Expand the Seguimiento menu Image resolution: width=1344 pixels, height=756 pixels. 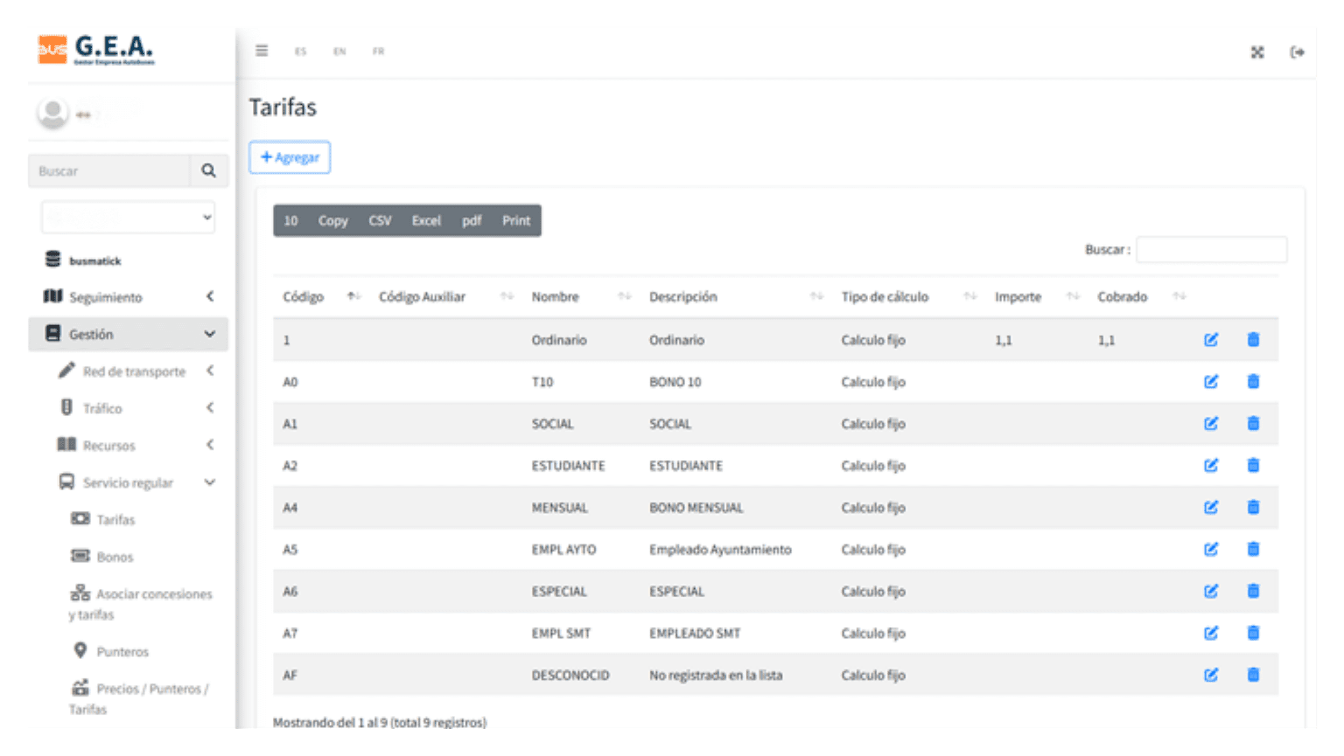(x=128, y=297)
